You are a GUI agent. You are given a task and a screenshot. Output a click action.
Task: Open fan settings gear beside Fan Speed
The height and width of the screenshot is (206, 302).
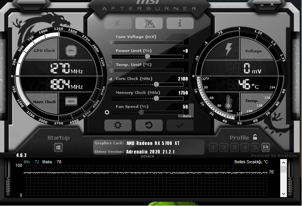click(107, 112)
